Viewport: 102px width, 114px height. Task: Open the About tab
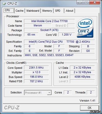tap(70, 11)
